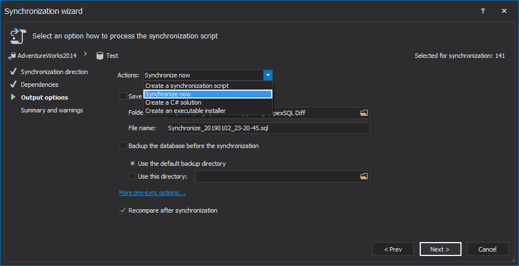Select Use this directory radio button
This screenshot has height=266, width=519.
click(132, 176)
